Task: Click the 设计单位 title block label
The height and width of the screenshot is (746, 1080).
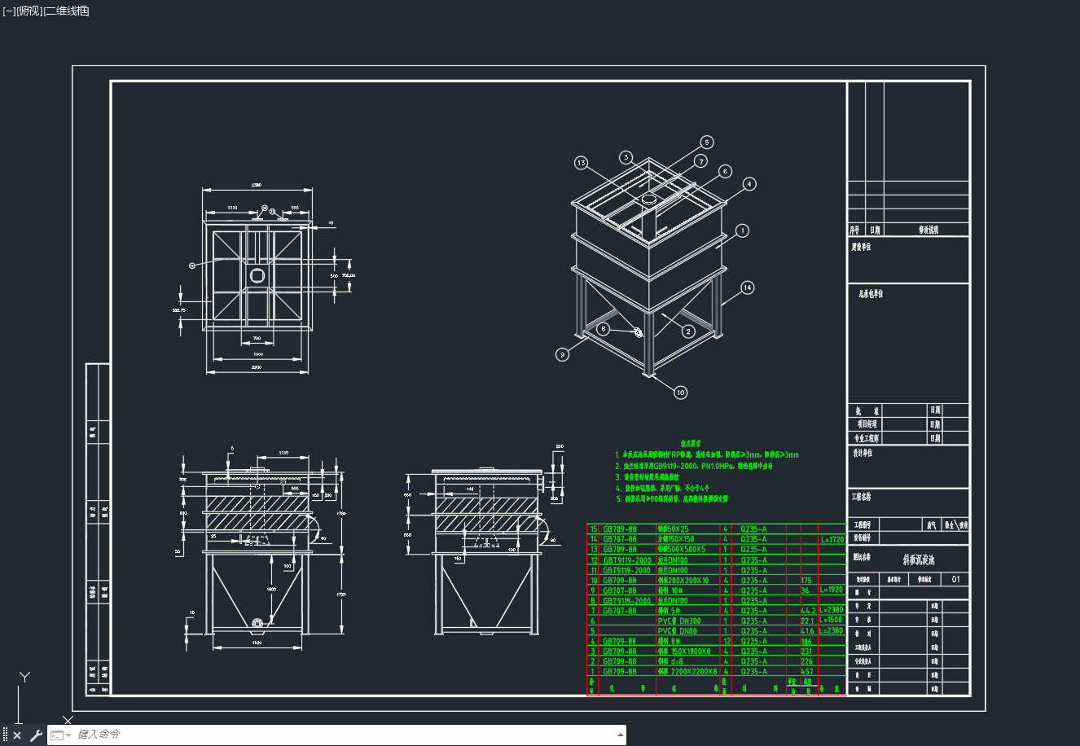Action: click(x=863, y=453)
